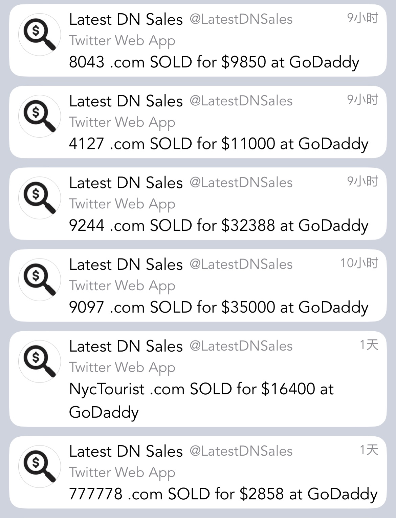The image size is (396, 518).
Task: Click the 10小时 timestamp on the 9097 tweet
Action: click(x=359, y=263)
